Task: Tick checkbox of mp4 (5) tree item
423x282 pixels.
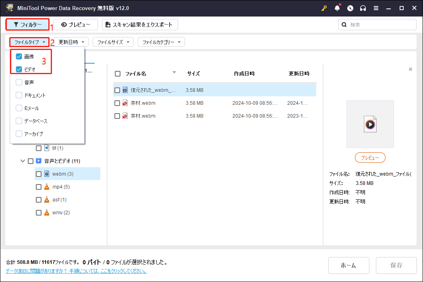Action: pyautogui.click(x=39, y=187)
